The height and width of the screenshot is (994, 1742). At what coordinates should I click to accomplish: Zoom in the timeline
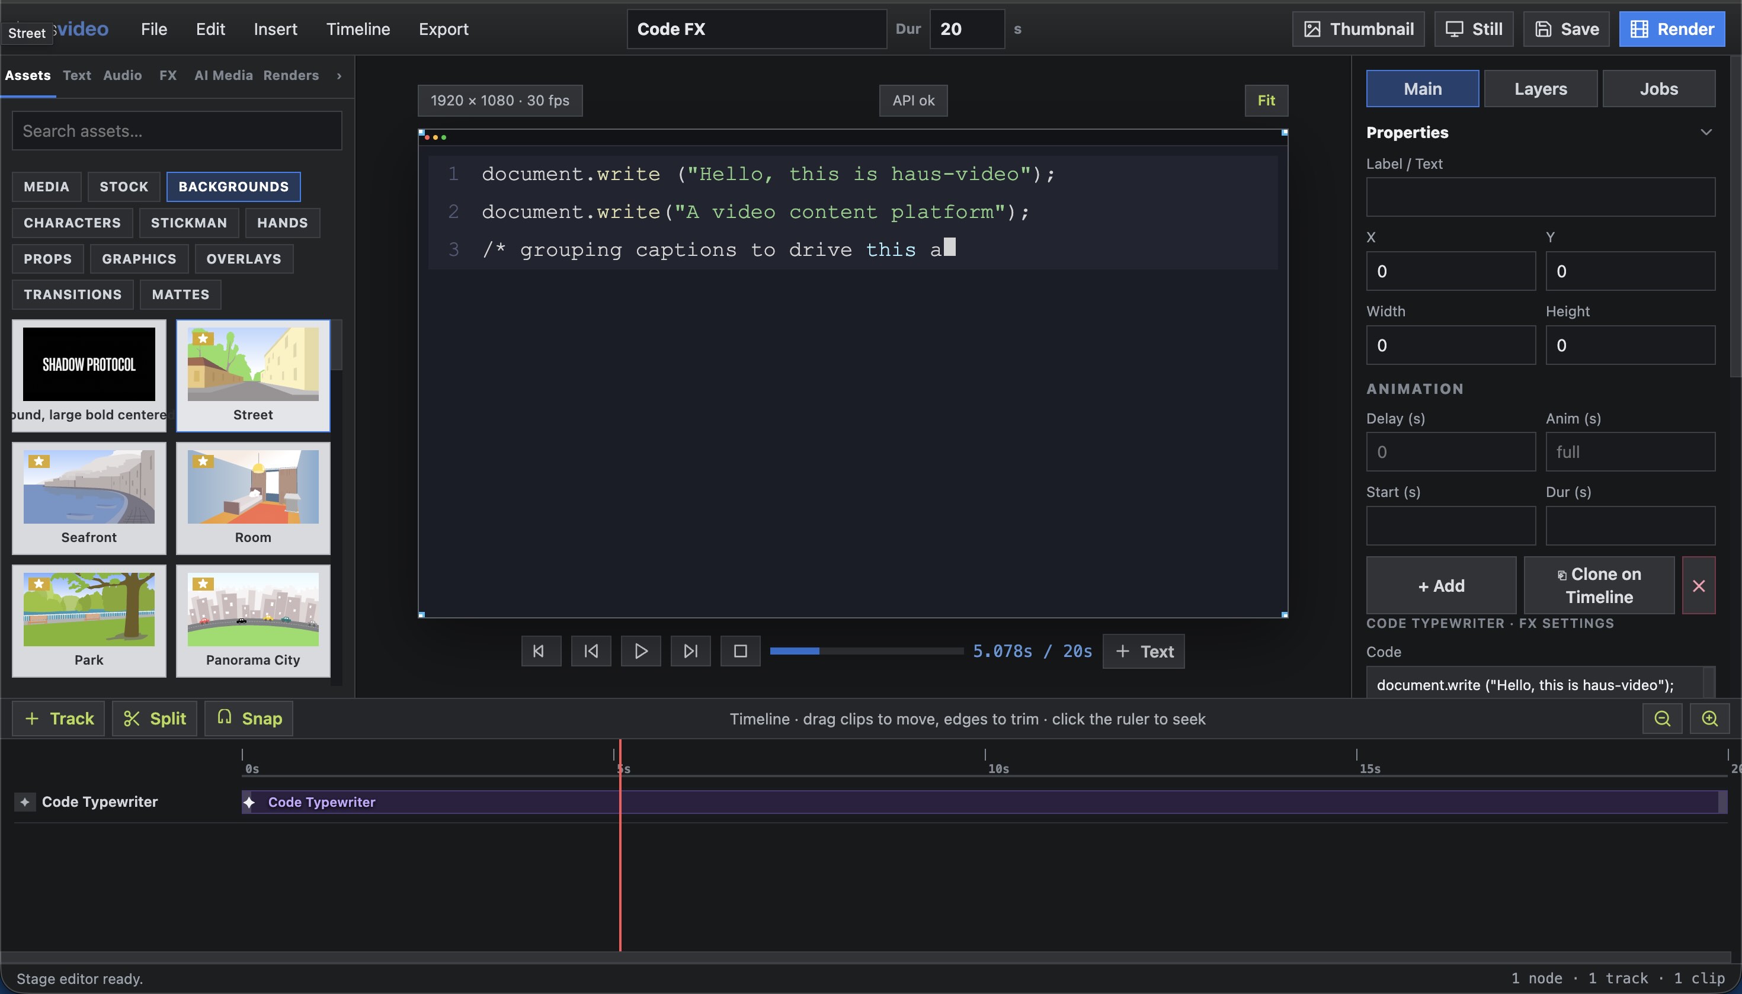point(1709,719)
